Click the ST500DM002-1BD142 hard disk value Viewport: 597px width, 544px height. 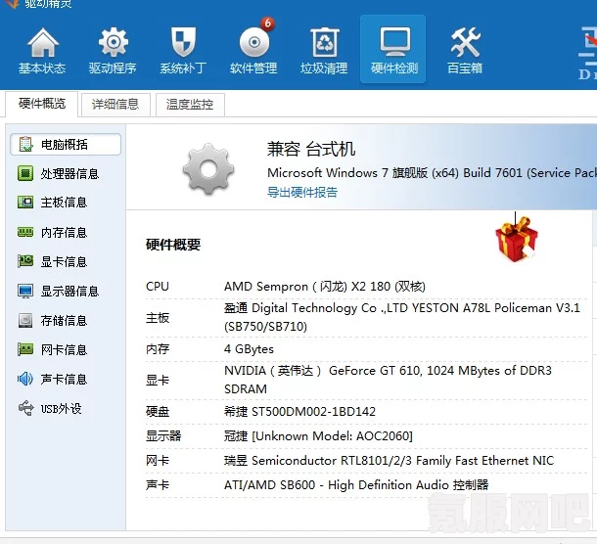point(299,412)
